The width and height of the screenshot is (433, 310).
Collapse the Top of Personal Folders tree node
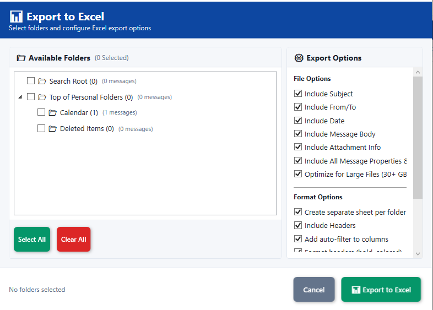click(x=20, y=97)
